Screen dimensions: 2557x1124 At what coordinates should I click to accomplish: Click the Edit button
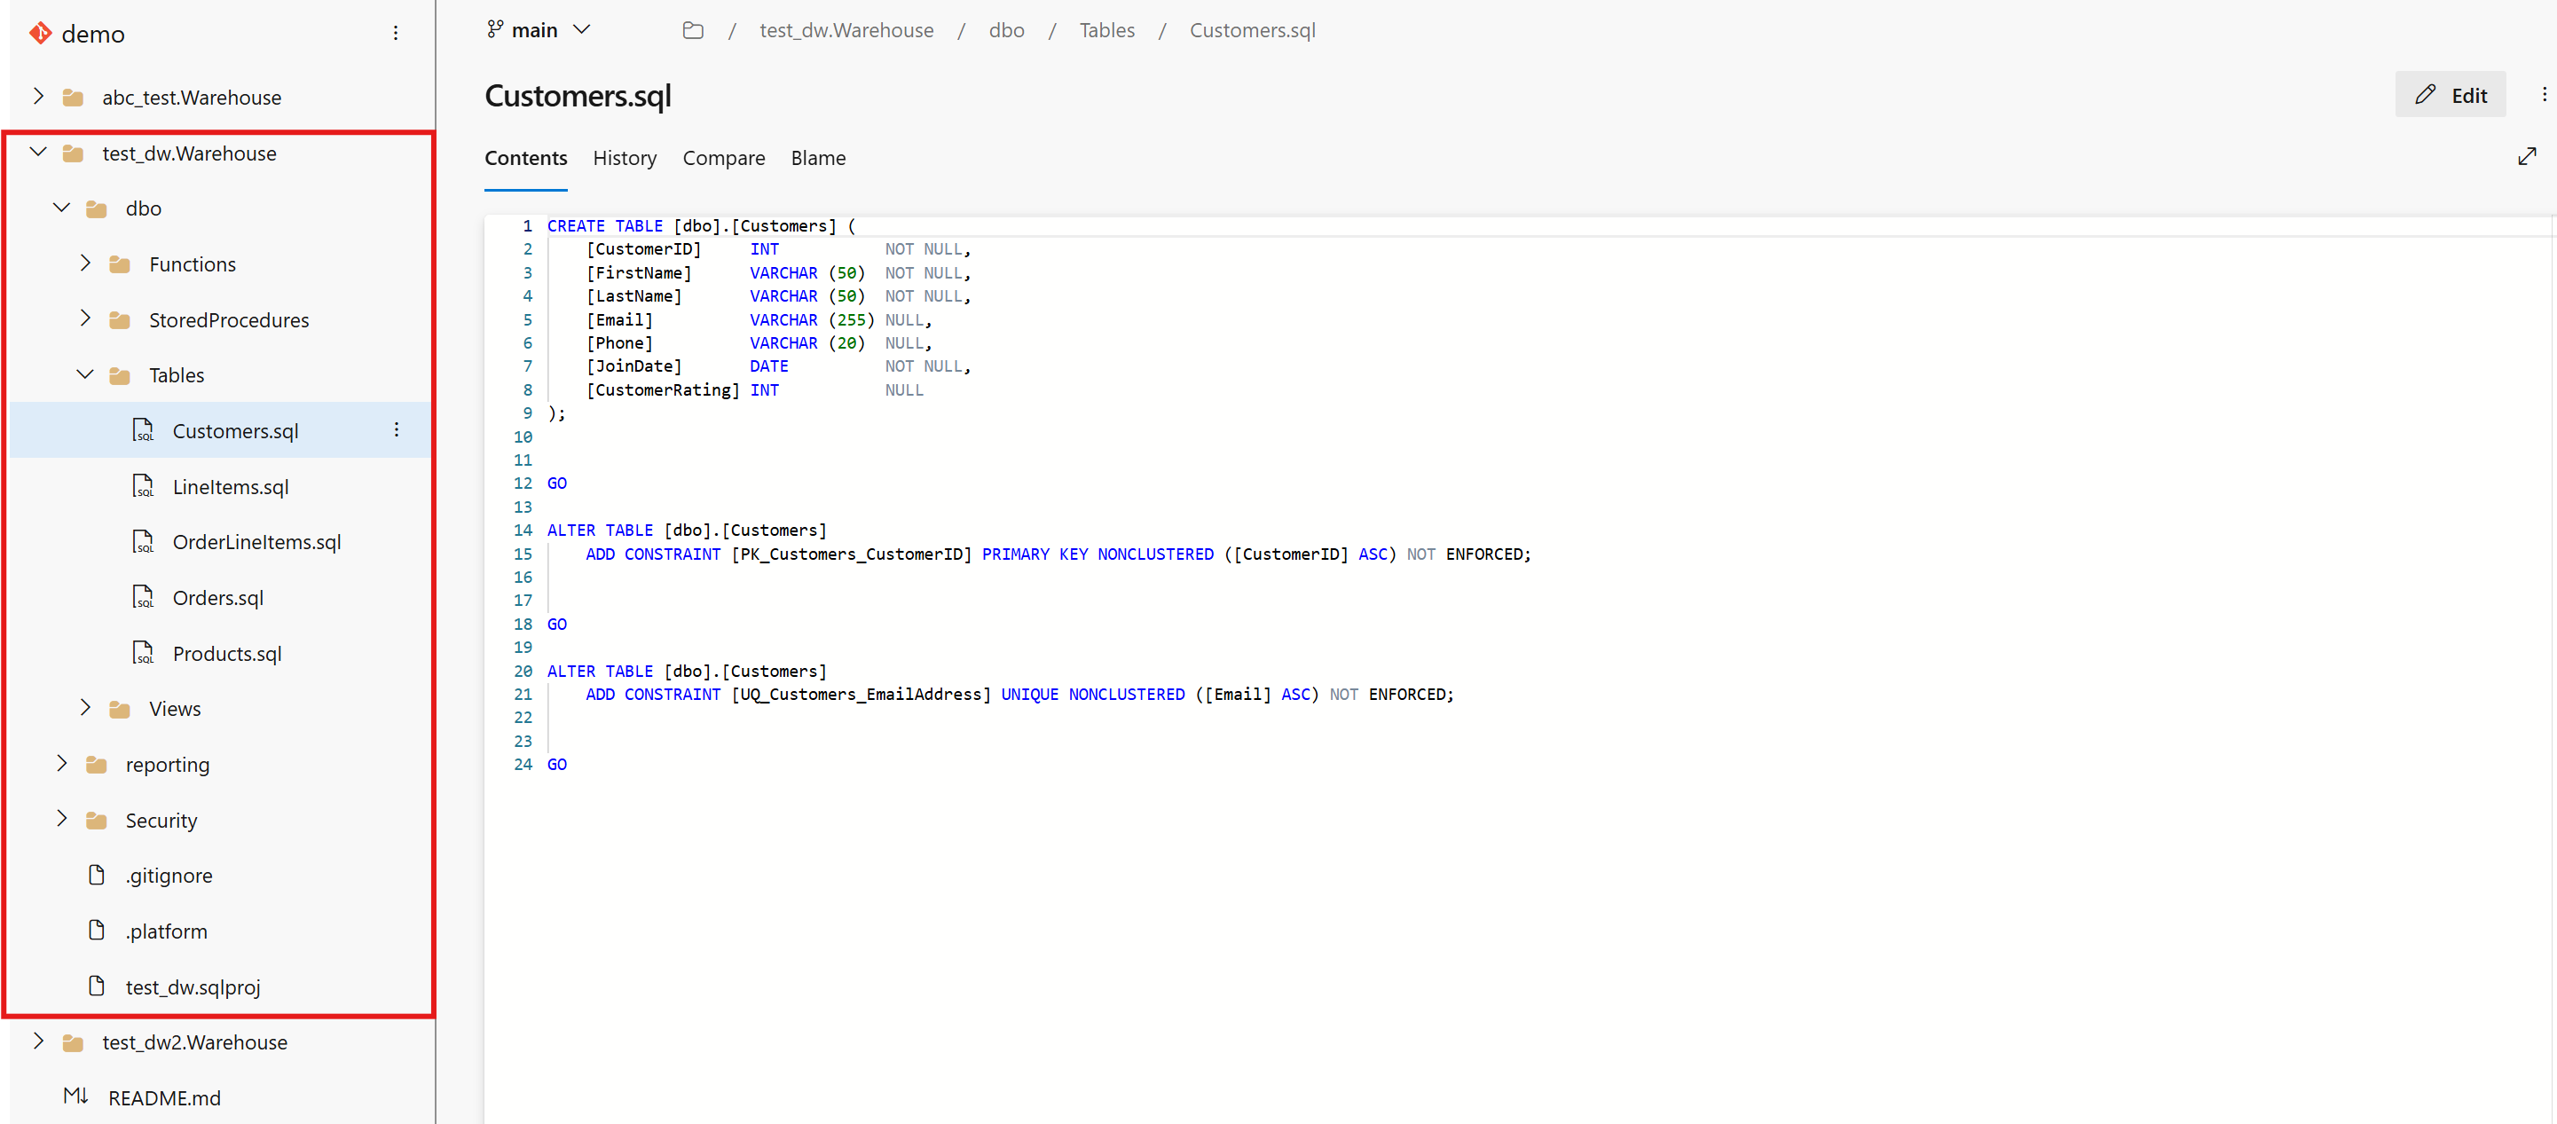point(2450,95)
